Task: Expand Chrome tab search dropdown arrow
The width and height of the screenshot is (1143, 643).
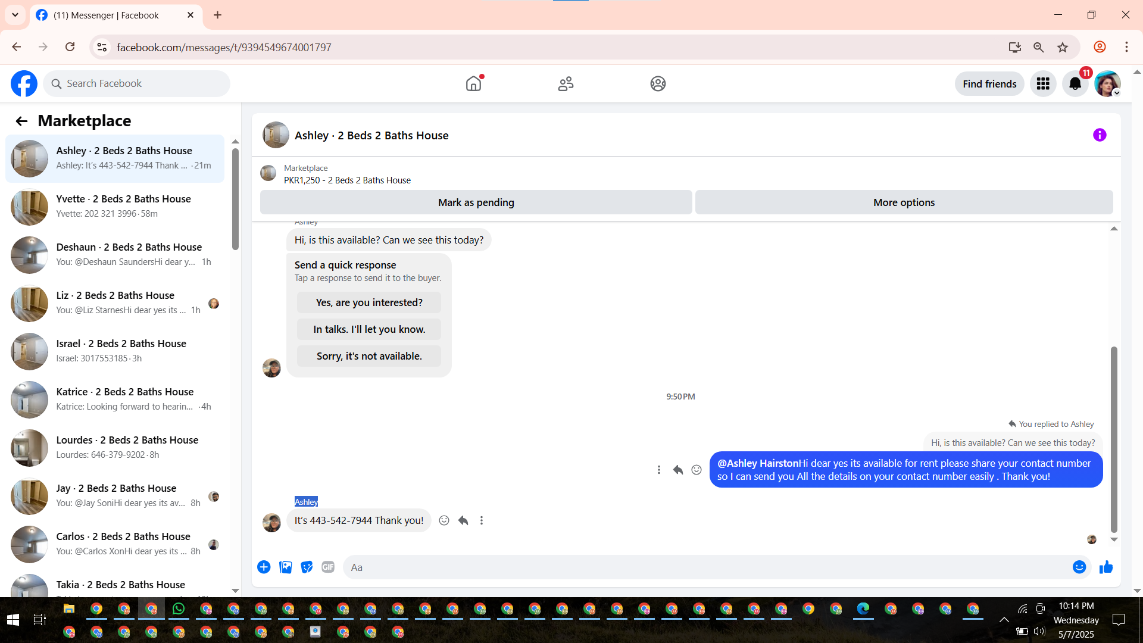Action: coord(15,15)
